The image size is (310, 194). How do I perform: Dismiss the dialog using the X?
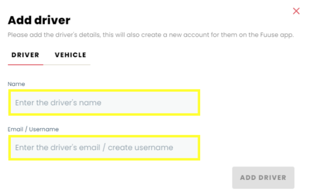[296, 11]
